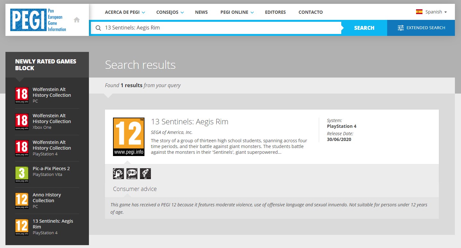Open the Editores menu item
The width and height of the screenshot is (461, 248).
coord(275,12)
